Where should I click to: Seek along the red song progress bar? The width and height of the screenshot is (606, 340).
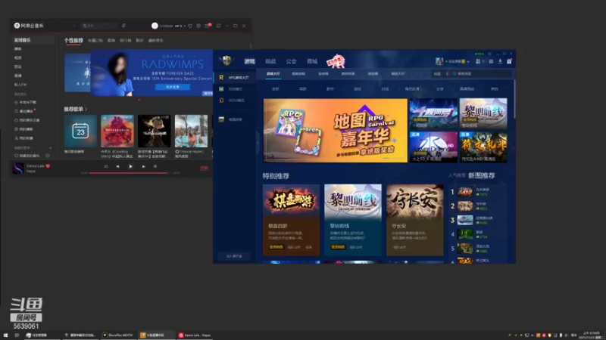pyautogui.click(x=128, y=173)
